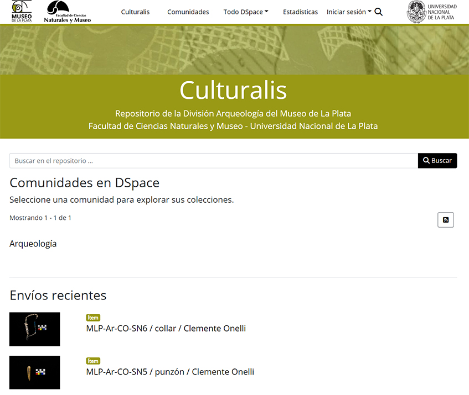Open the punzón item thumbnail
Image resolution: width=469 pixels, height=395 pixels.
pyautogui.click(x=35, y=372)
